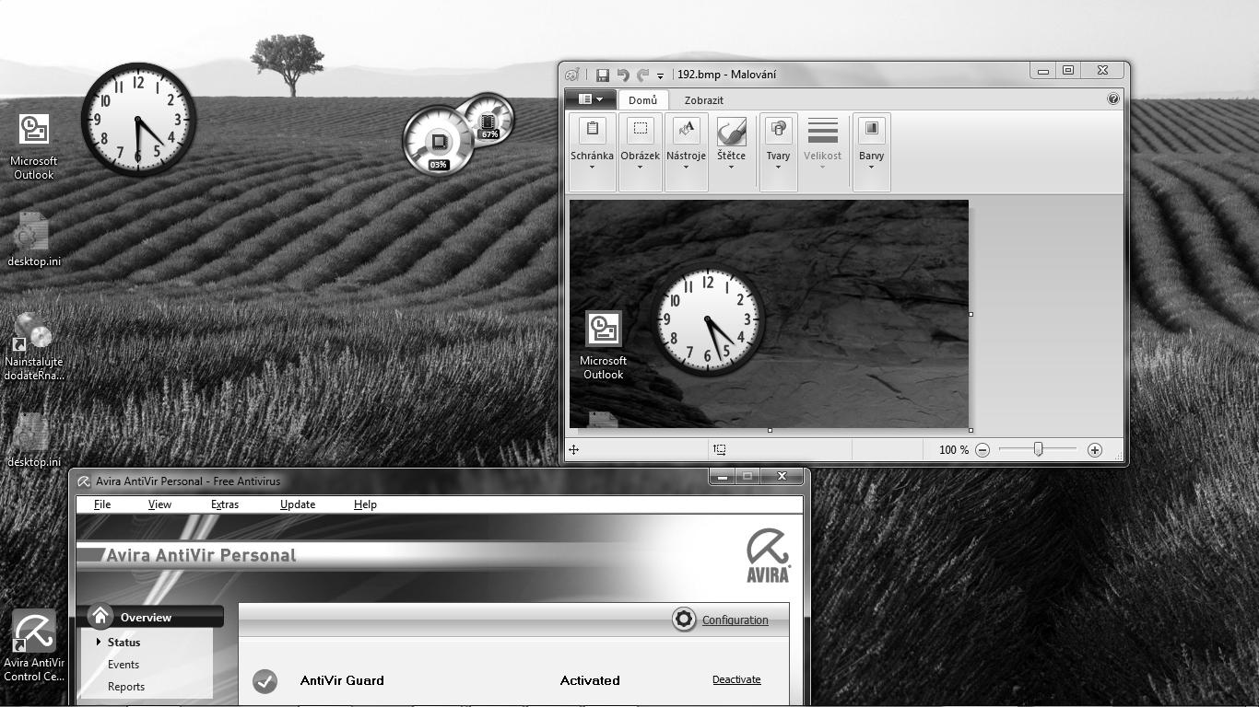Screen dimensions: 1259x707
Task: Click the 'Avira AntiVir Personal - Free Antivirus' title
Action: 188,481
